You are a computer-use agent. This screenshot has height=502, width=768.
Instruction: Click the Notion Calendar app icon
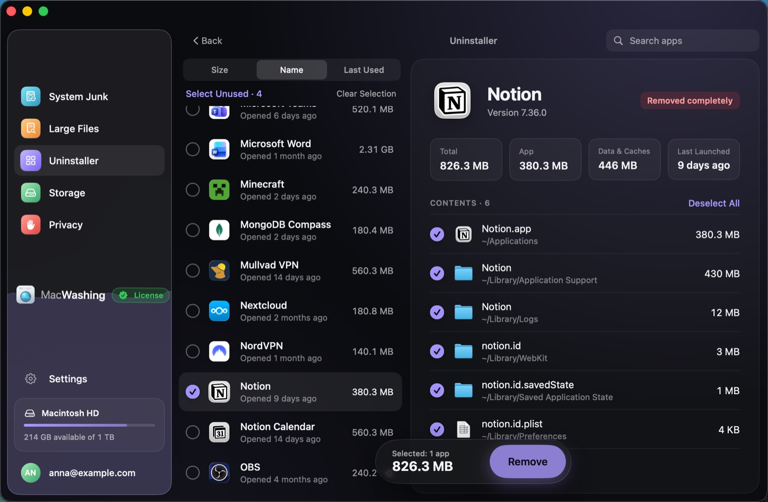(219, 432)
